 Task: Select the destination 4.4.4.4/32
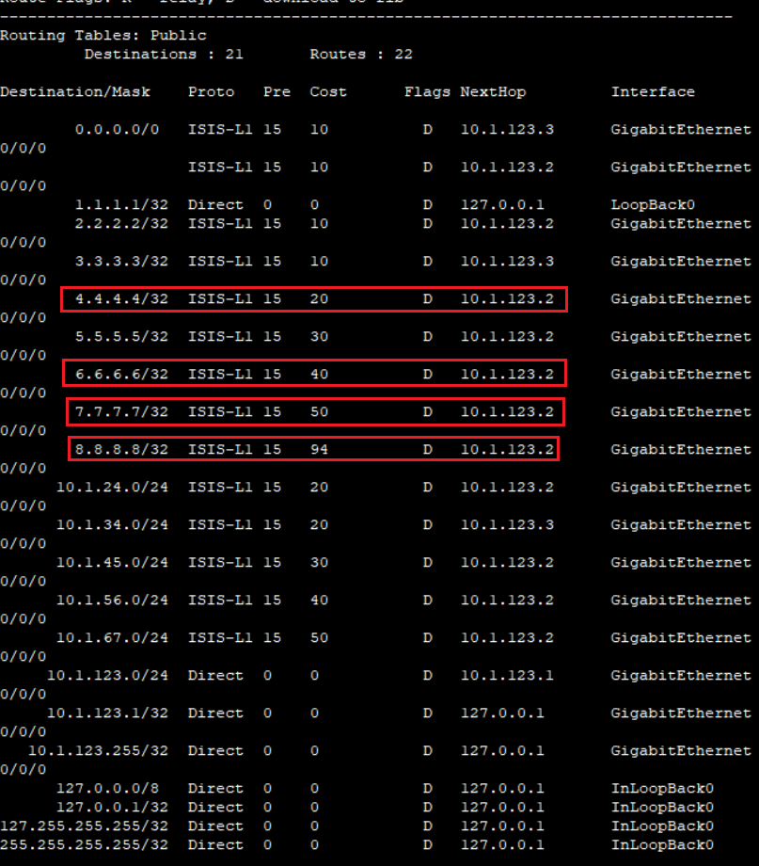coord(121,298)
